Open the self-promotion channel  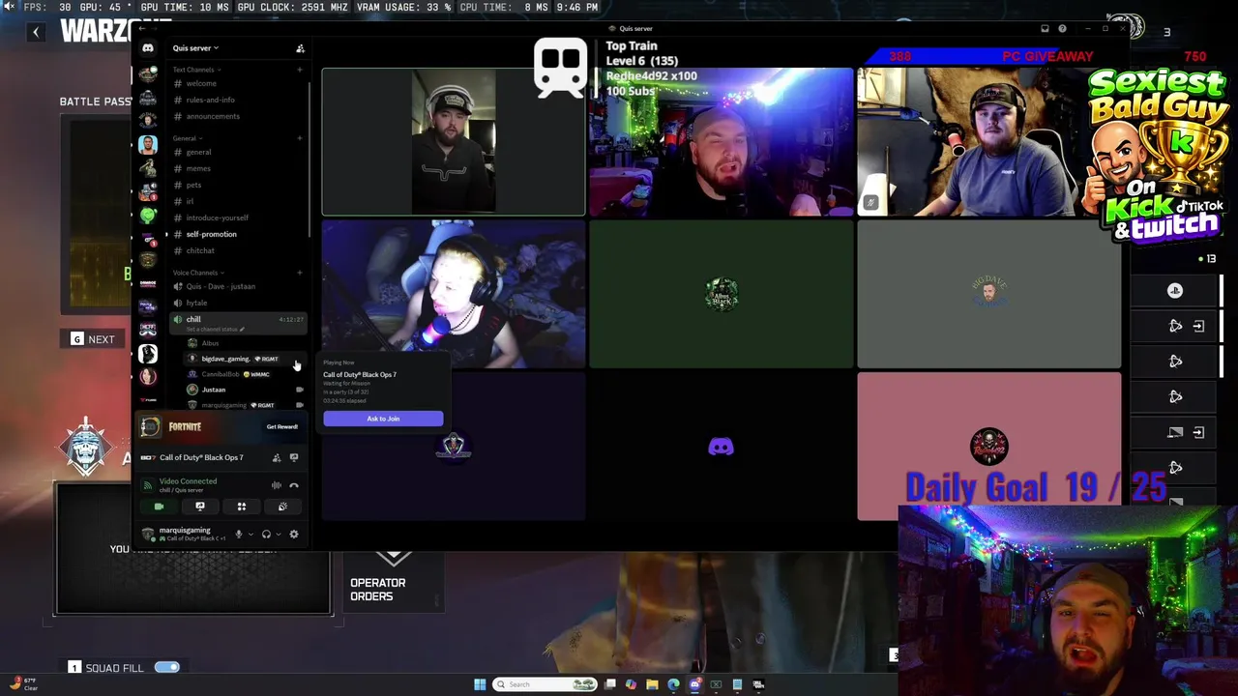[237, 234]
